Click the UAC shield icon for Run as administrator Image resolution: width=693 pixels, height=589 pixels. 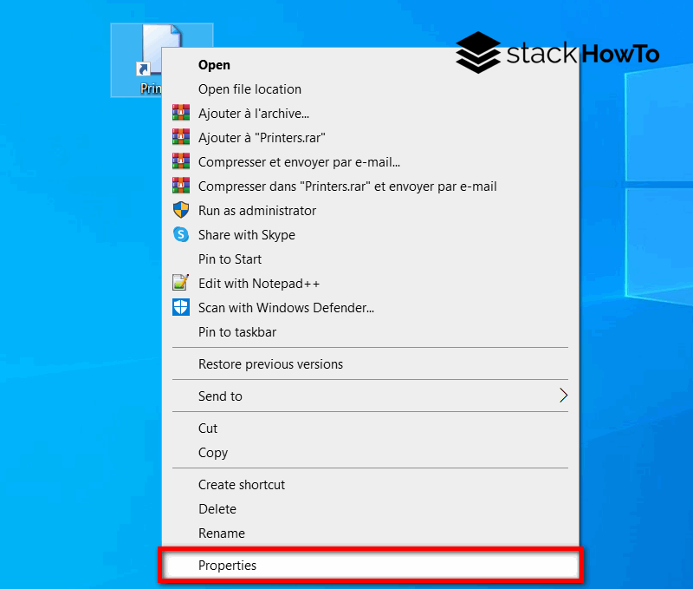tap(181, 210)
